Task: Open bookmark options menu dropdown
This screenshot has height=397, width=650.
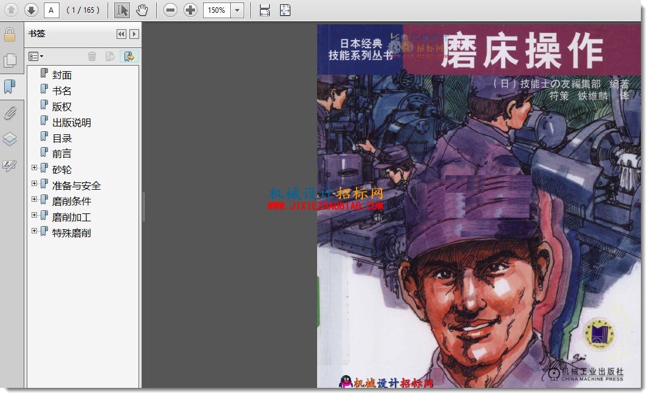Action: click(x=36, y=57)
